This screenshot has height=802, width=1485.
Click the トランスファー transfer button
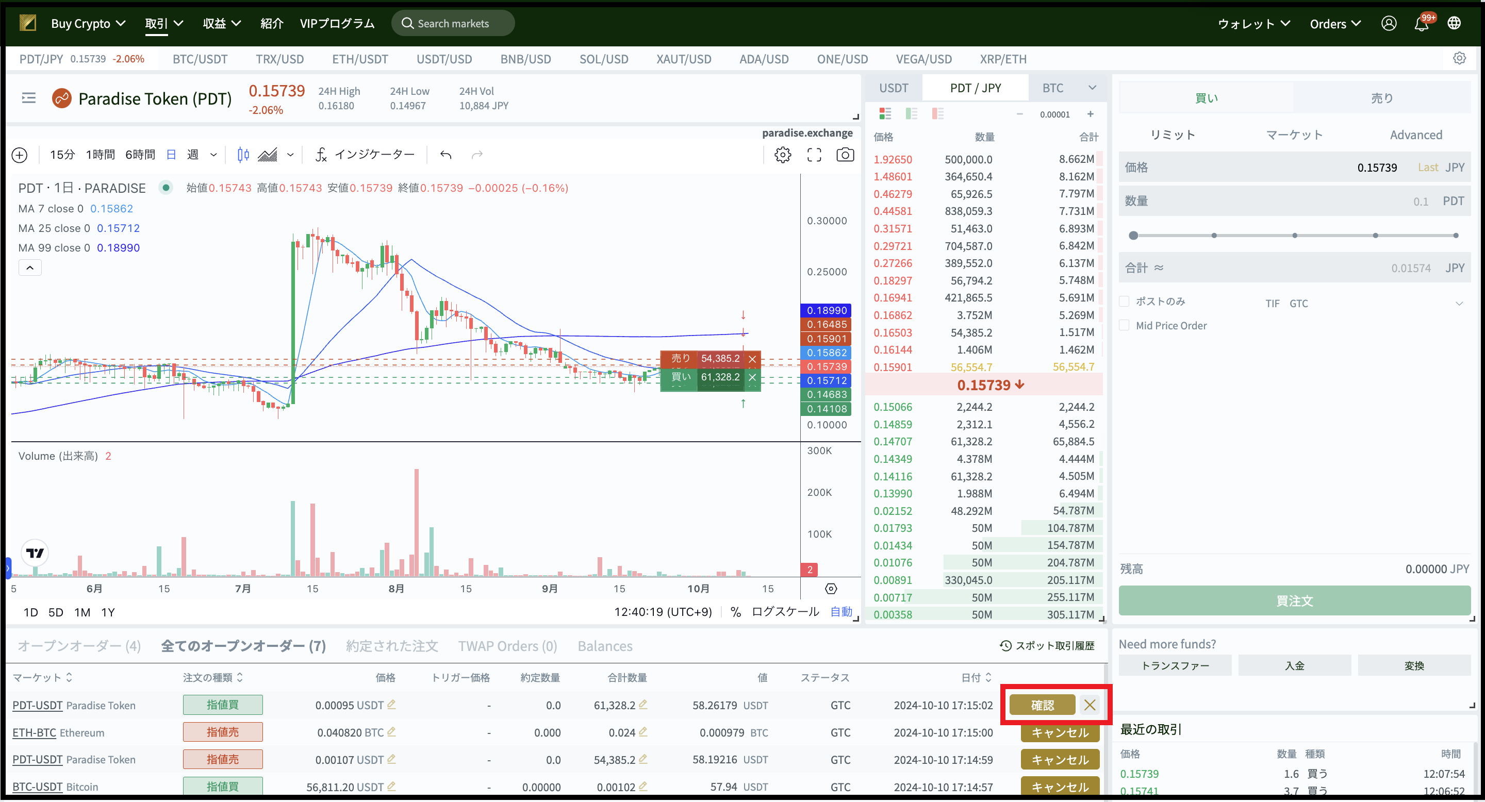tap(1175, 665)
